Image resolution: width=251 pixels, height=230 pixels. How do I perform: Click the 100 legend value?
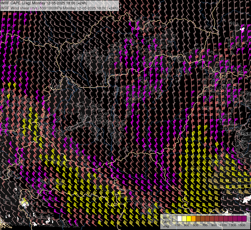click(177, 225)
